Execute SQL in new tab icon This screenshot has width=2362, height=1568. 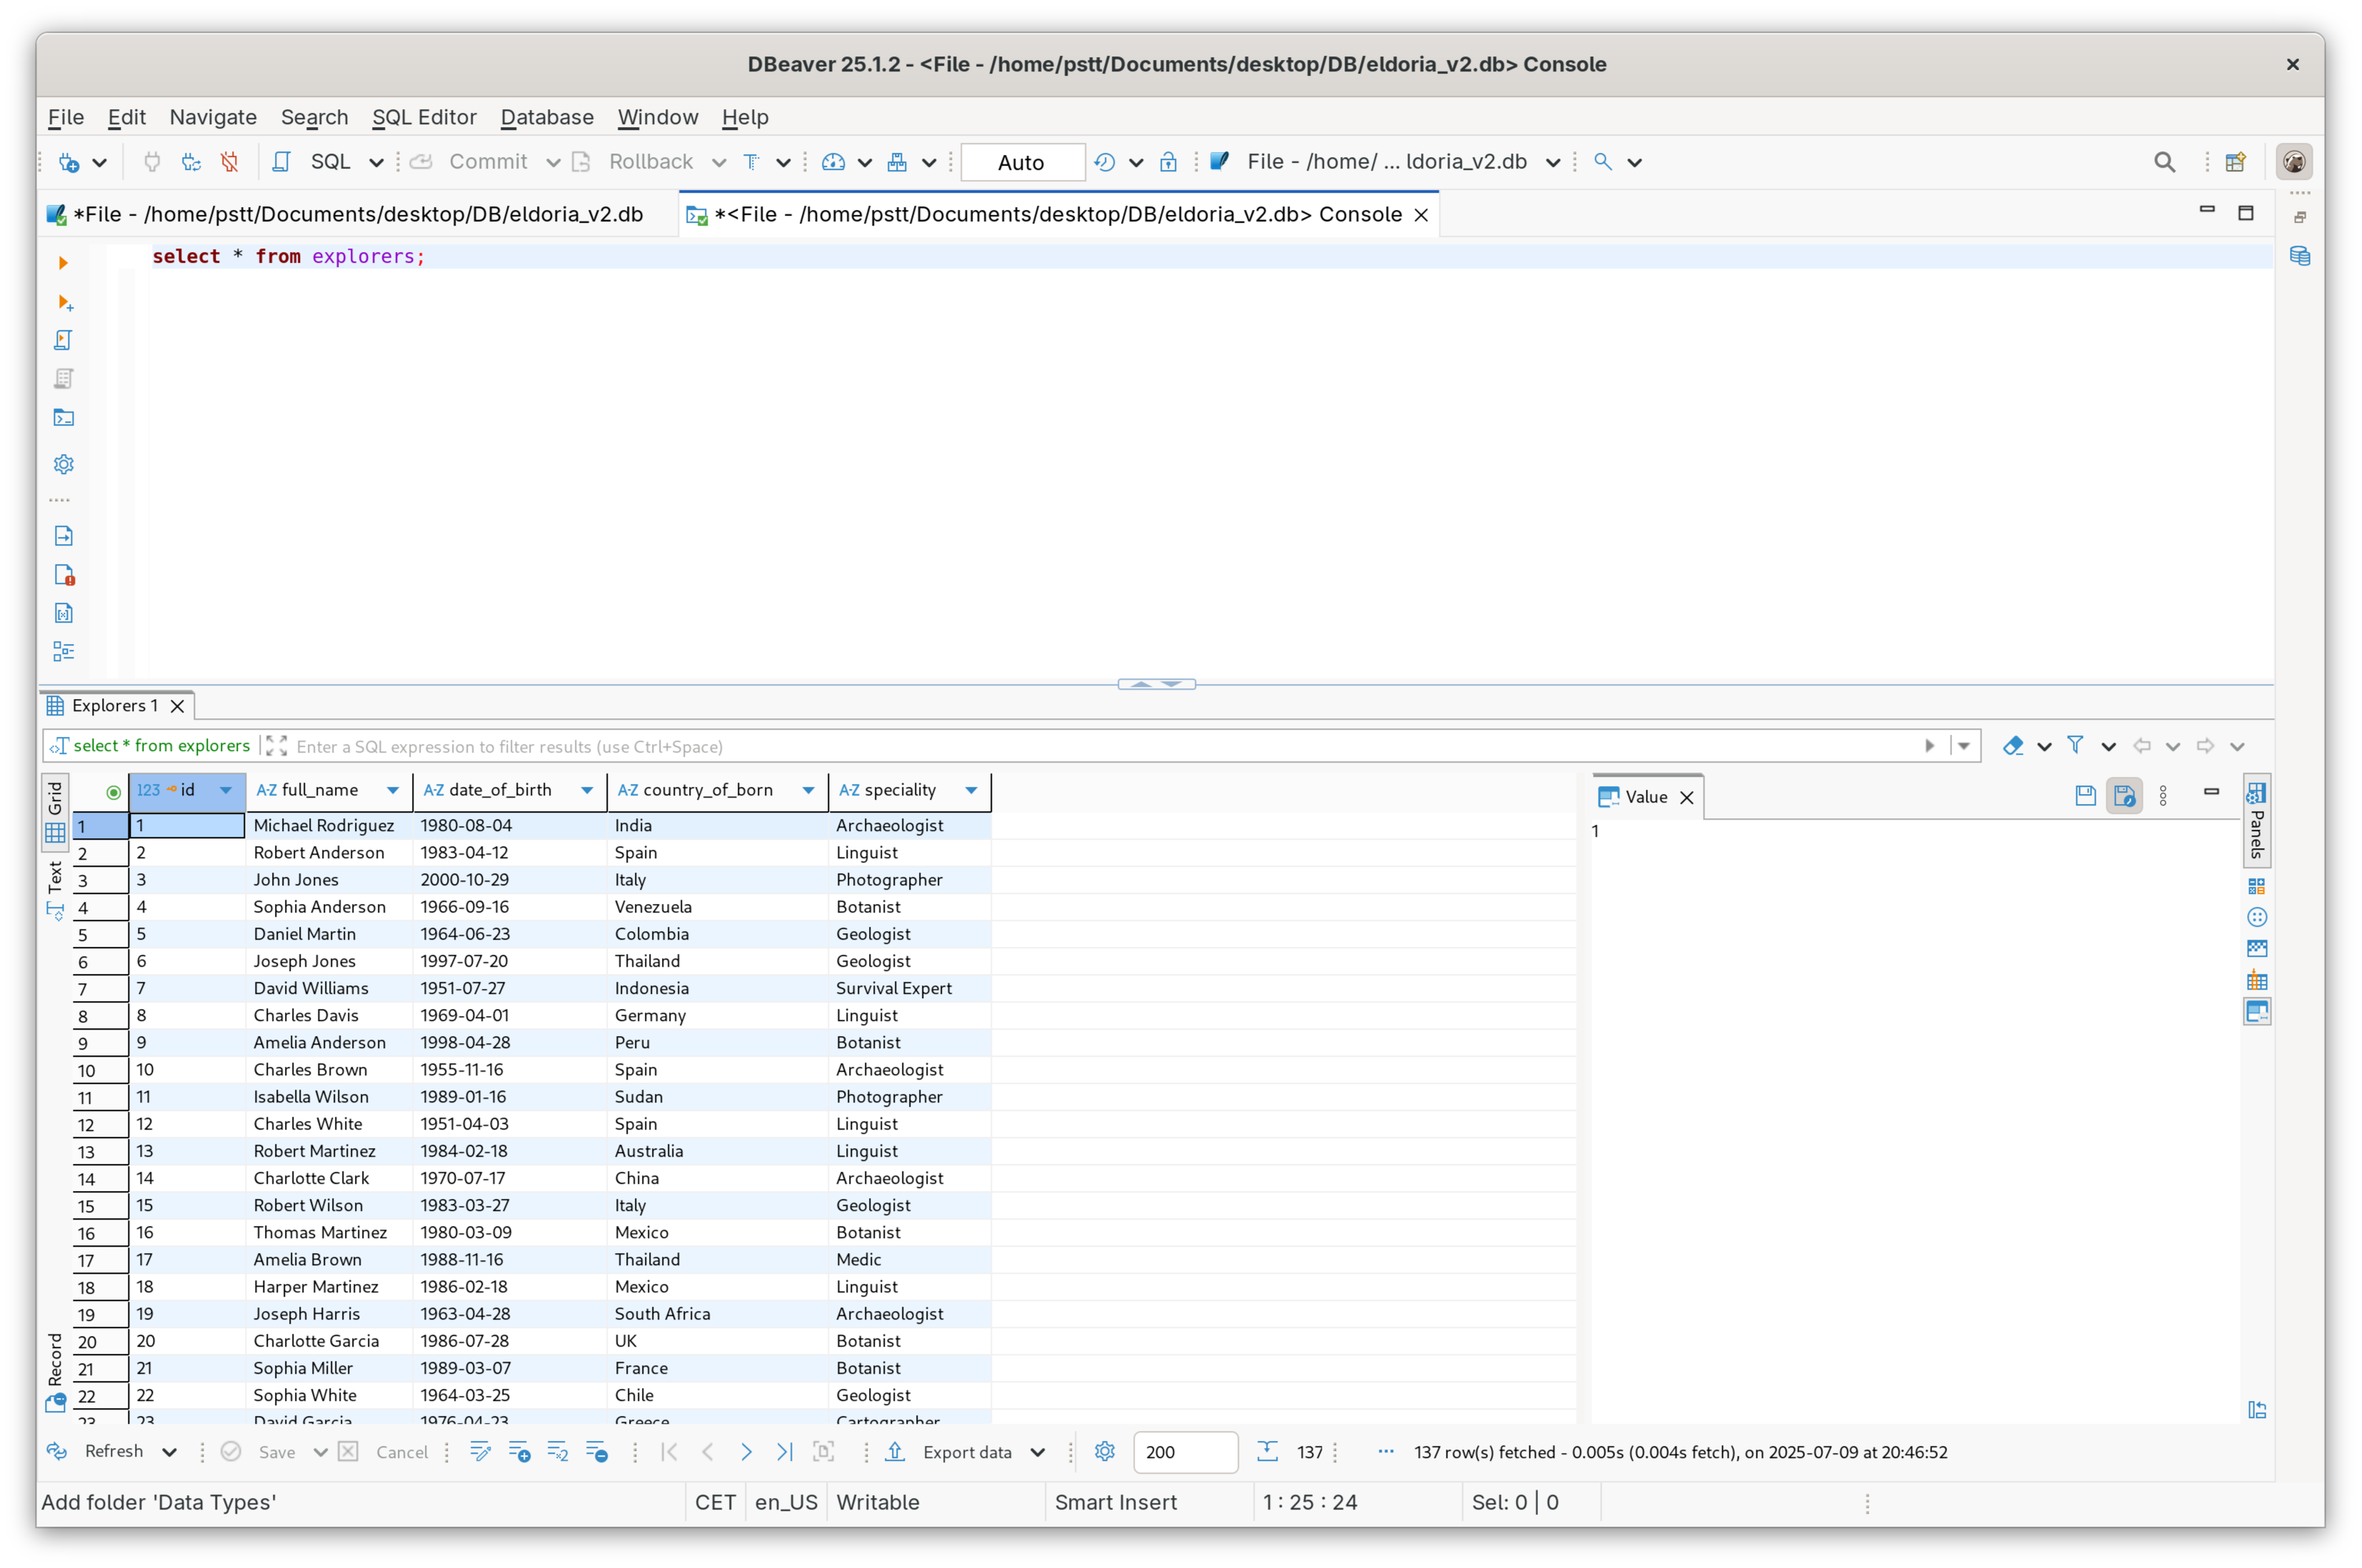[64, 302]
